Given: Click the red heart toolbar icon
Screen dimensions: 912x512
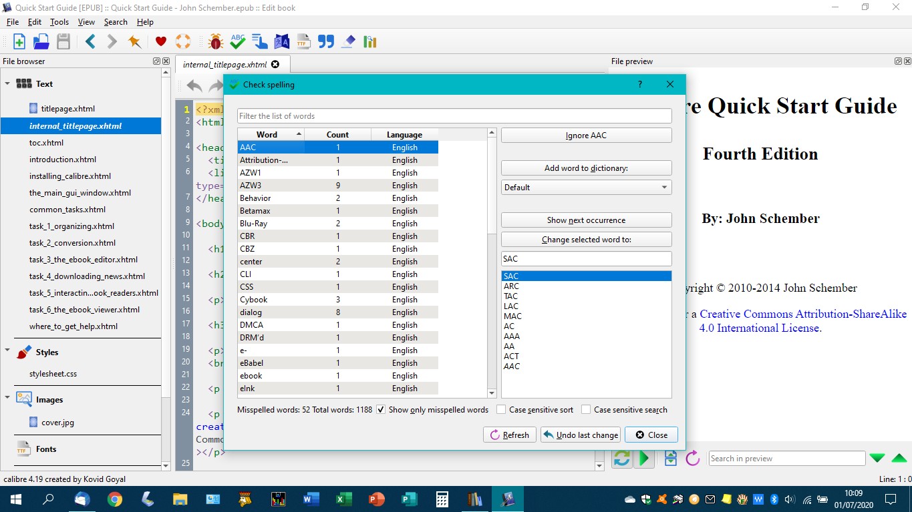Looking at the screenshot, I should click(x=160, y=41).
